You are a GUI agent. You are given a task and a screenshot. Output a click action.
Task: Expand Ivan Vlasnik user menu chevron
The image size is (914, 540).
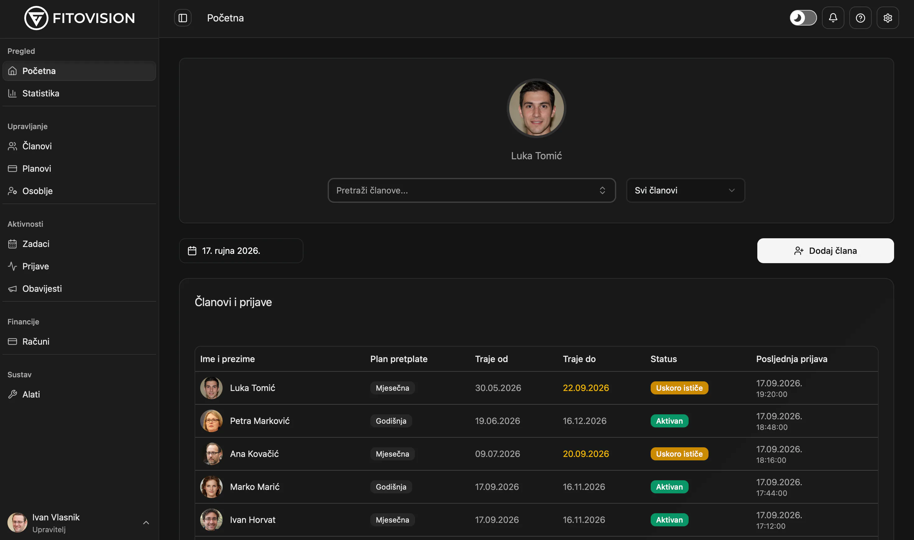click(x=146, y=523)
